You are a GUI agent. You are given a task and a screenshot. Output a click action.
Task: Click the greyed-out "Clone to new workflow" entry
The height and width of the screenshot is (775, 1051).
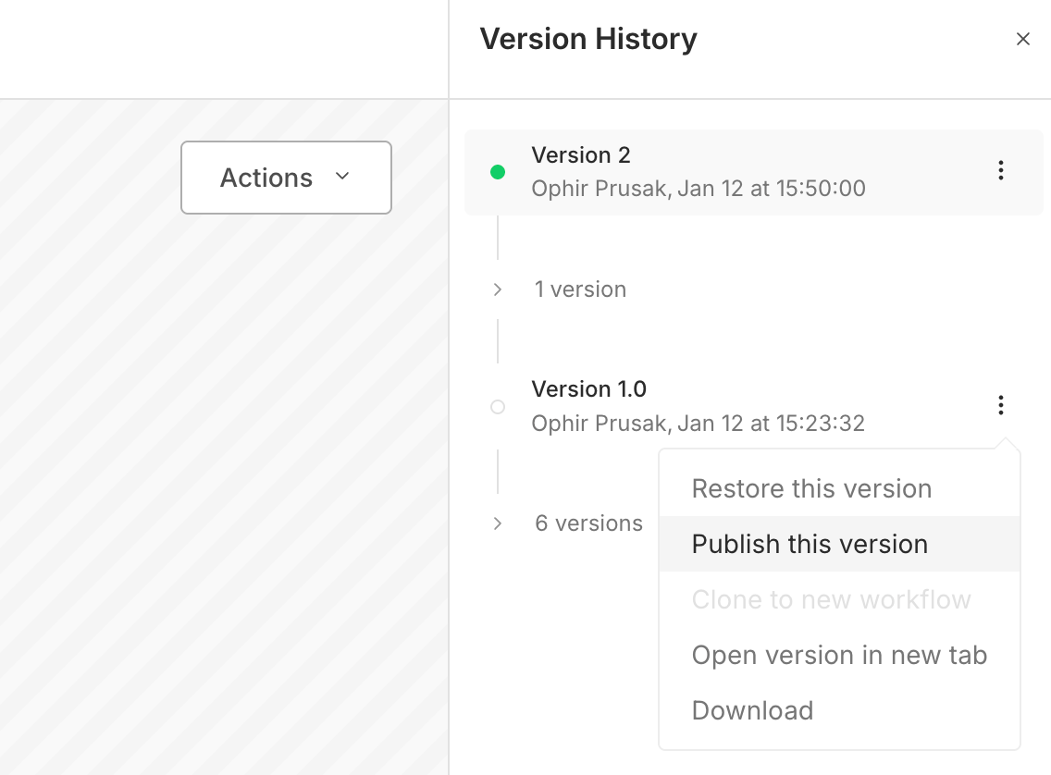pos(831,599)
